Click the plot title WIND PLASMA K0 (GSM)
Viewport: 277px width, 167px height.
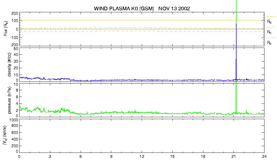click(x=124, y=9)
